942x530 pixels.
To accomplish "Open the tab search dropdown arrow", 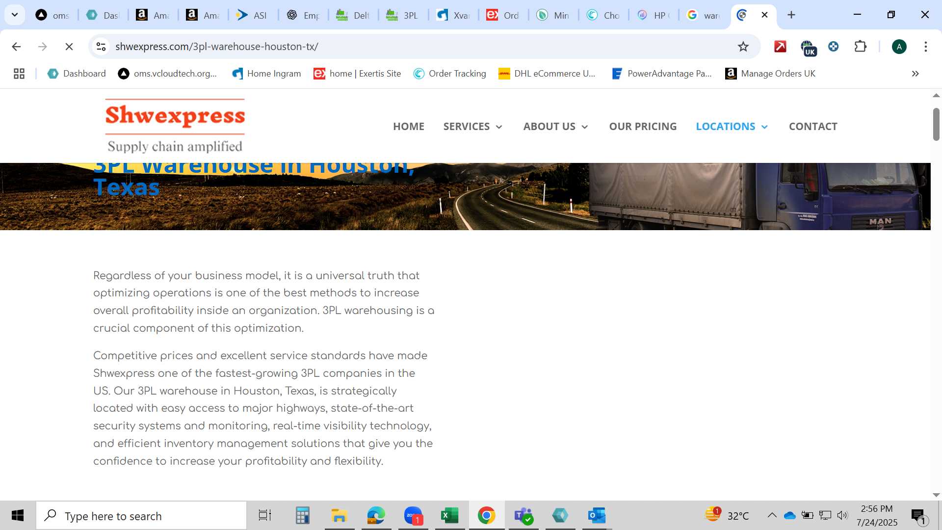I will [x=15, y=15].
